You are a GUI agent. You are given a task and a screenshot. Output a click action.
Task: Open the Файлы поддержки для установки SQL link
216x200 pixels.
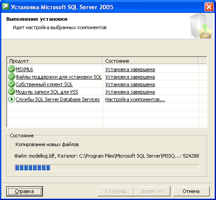point(59,77)
